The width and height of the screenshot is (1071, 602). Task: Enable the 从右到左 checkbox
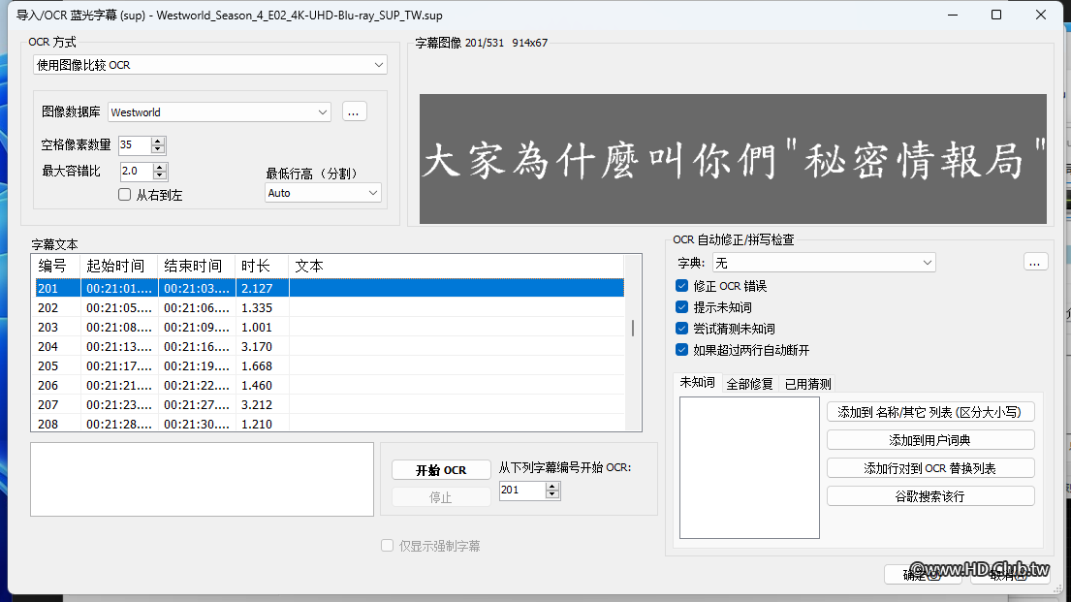pyautogui.click(x=125, y=195)
